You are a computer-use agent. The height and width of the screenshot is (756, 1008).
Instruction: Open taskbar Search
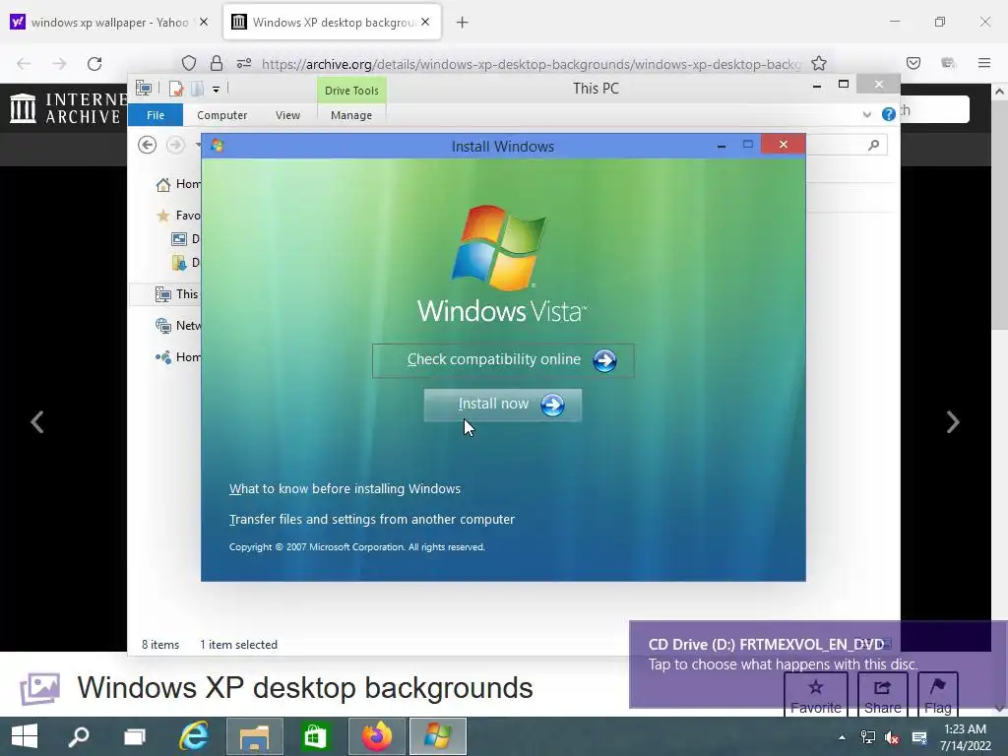(79, 736)
